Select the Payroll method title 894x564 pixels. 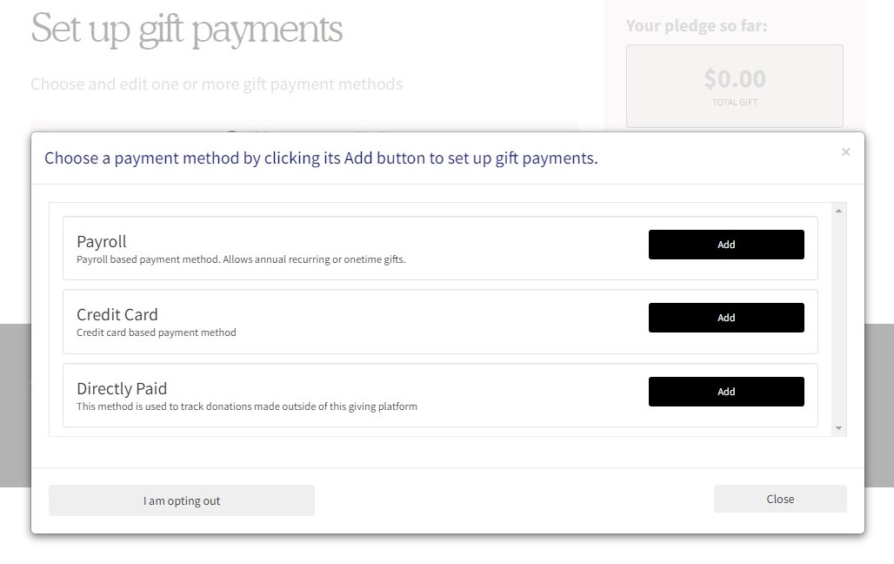tap(102, 241)
